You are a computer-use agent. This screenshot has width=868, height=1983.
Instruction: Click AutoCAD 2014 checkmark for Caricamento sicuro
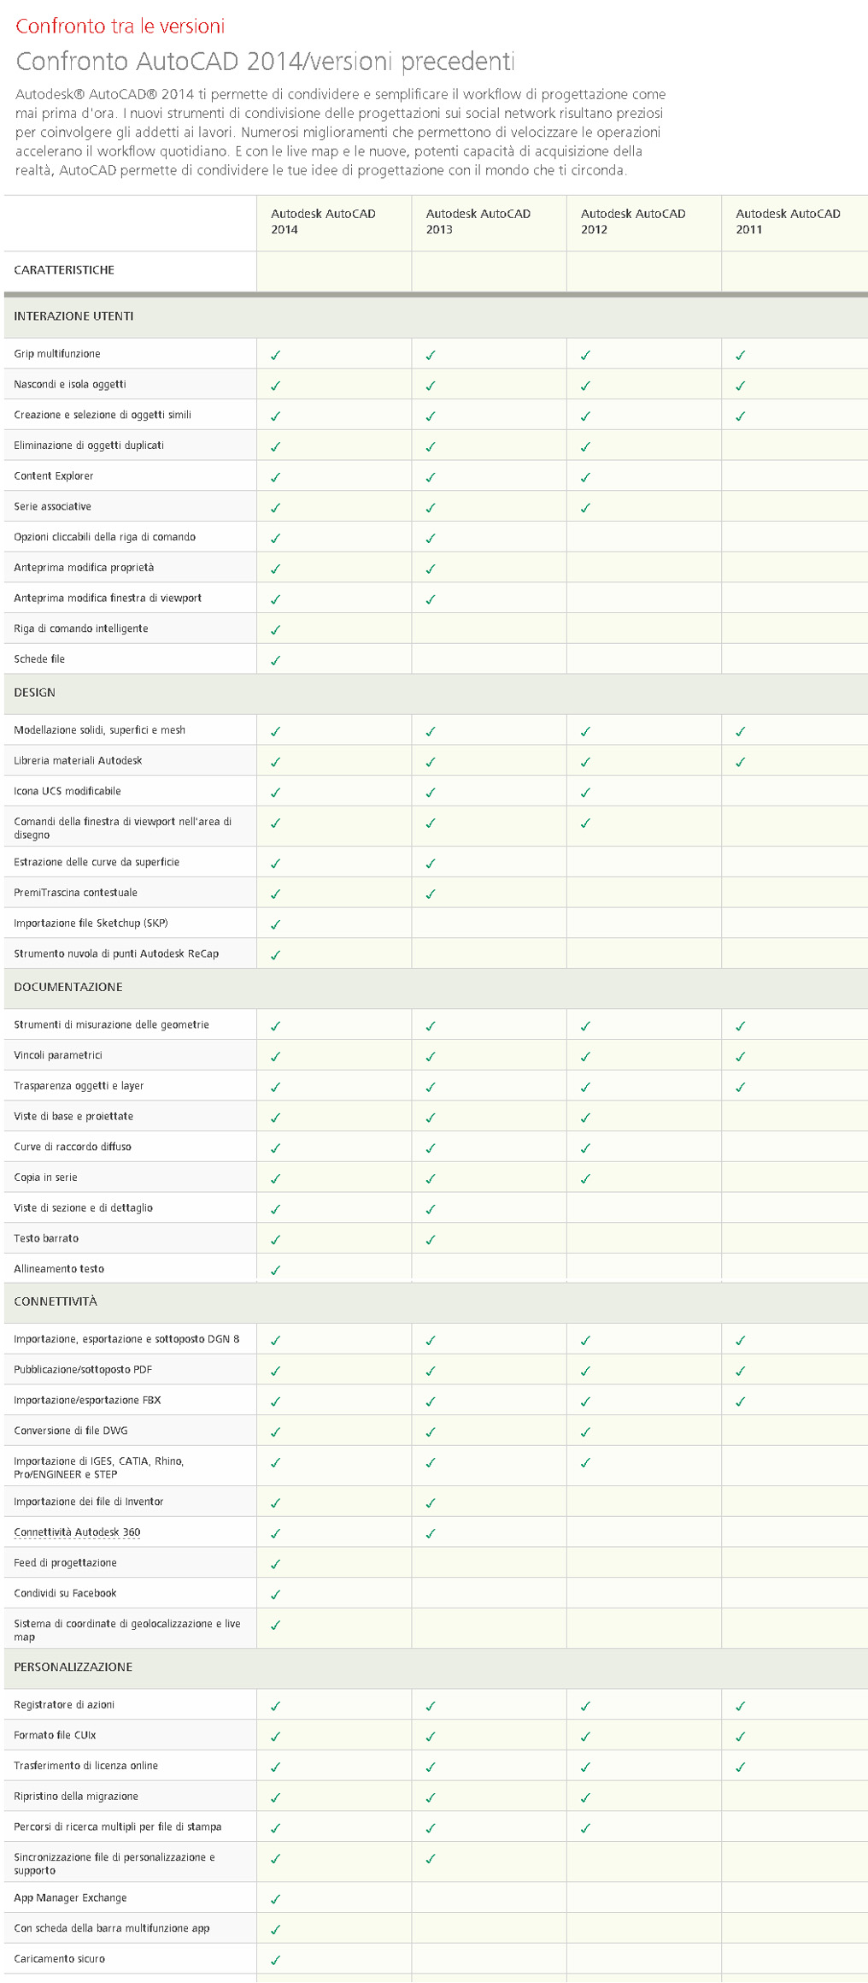click(275, 1960)
